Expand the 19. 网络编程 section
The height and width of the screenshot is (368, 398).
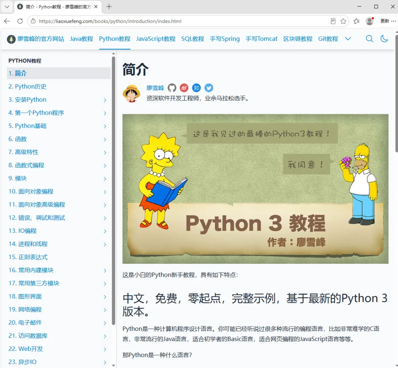point(105,310)
